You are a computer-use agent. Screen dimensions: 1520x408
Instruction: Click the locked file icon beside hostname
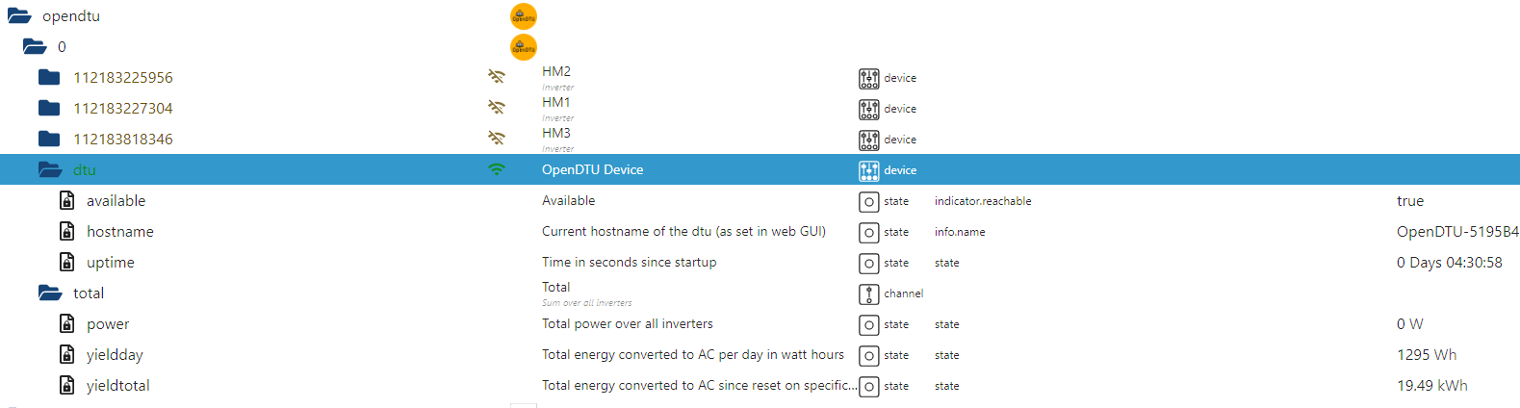tap(67, 232)
